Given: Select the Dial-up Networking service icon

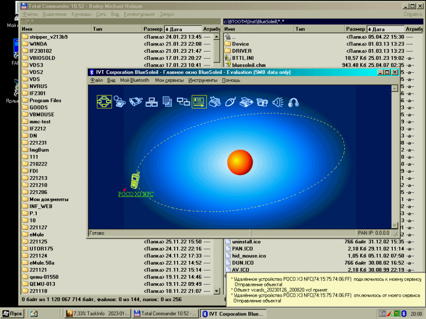Looking at the screenshot, I should click(119, 102).
